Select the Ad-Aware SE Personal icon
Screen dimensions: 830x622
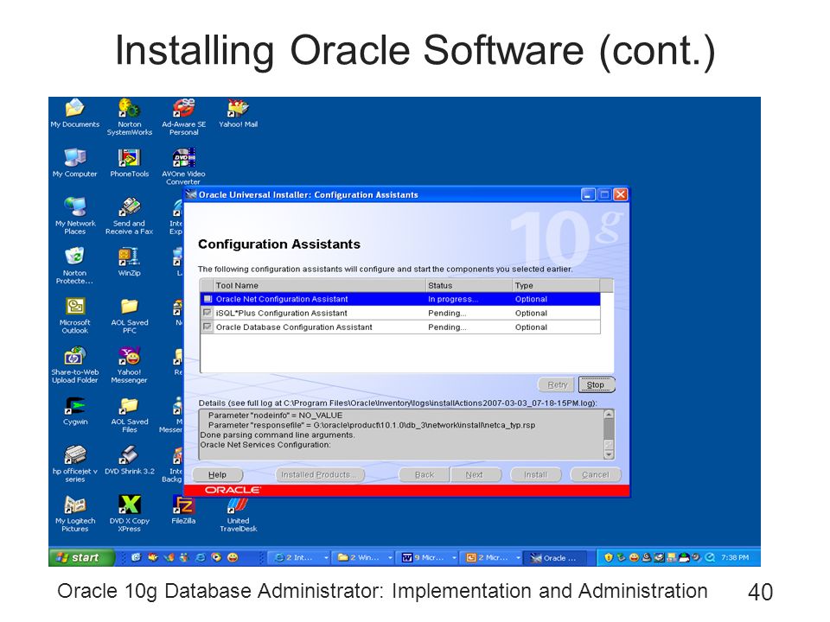coord(183,117)
